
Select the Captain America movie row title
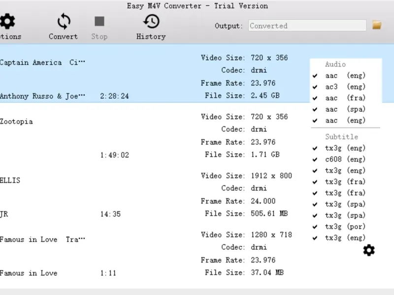(x=42, y=62)
